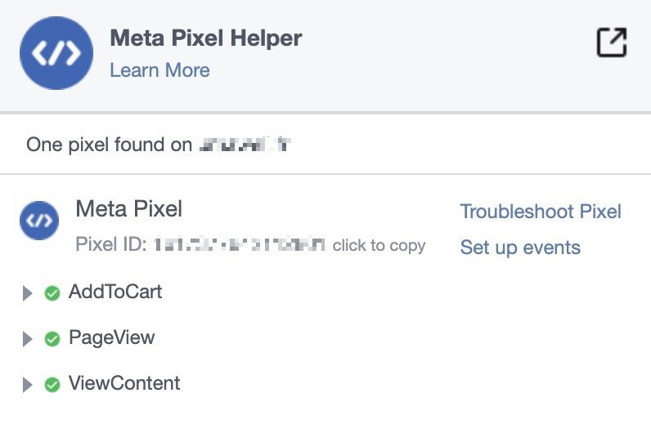Expand the PageView event details arrow
This screenshot has height=433, width=651.
tap(28, 339)
